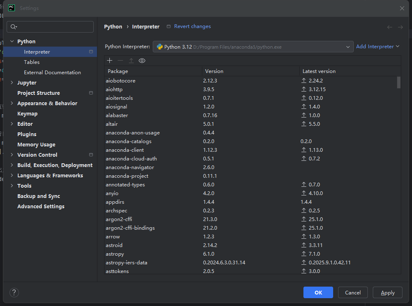Select the argon2-cffi-bindings package row

[251, 228]
